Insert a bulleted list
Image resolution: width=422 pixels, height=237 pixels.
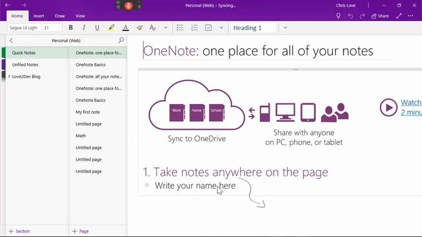pyautogui.click(x=180, y=28)
